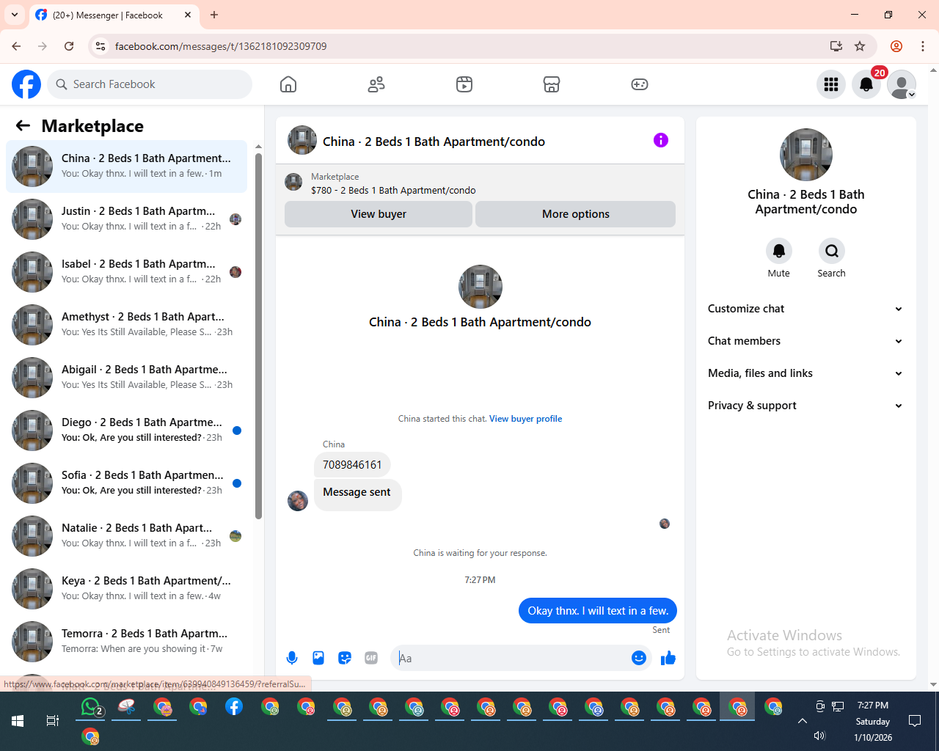The image size is (939, 751).
Task: Bookmark this page star icon
Action: [860, 46]
